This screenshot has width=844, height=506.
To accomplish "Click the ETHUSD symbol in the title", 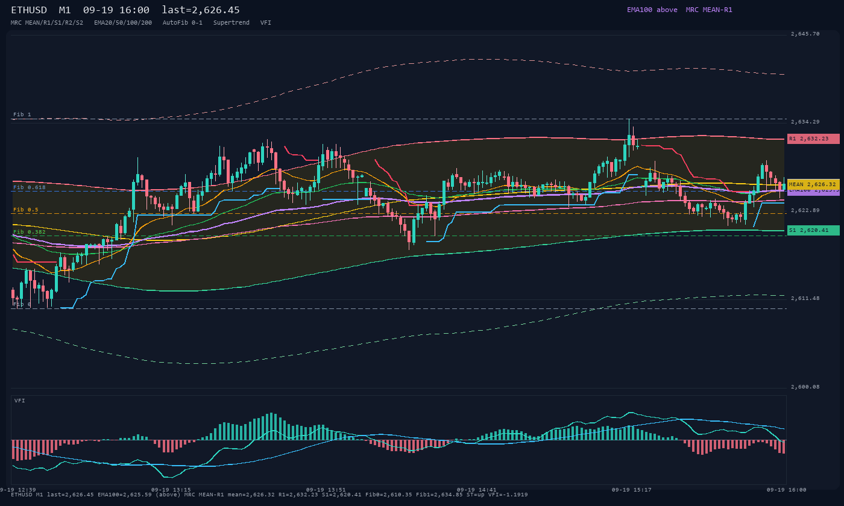I will (x=29, y=10).
